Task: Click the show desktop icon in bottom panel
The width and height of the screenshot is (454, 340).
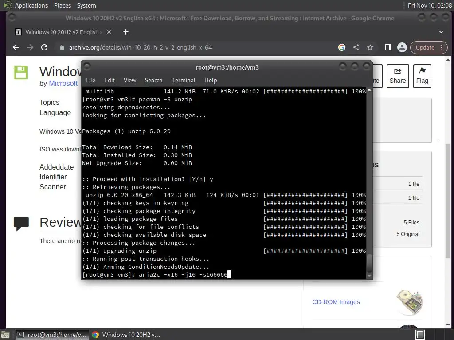Action: point(5,335)
